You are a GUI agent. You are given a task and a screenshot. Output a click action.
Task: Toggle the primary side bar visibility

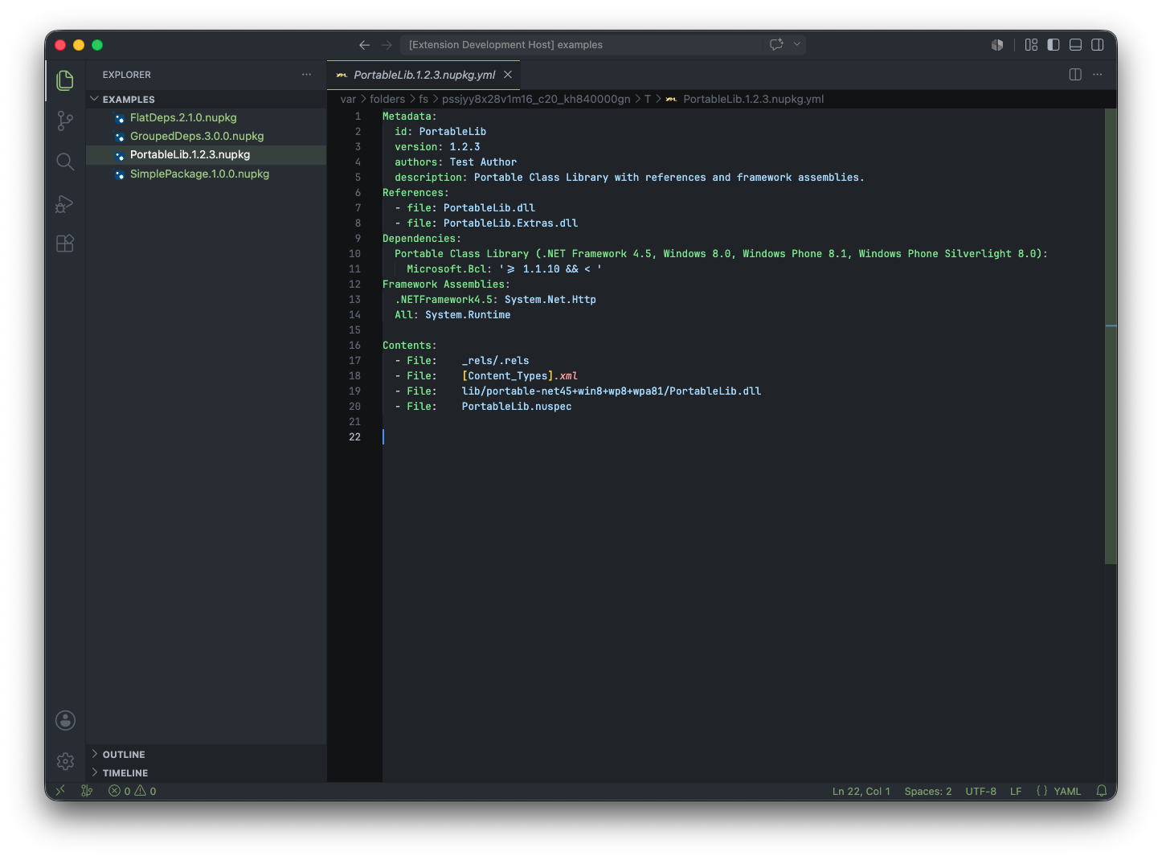[x=1054, y=45]
